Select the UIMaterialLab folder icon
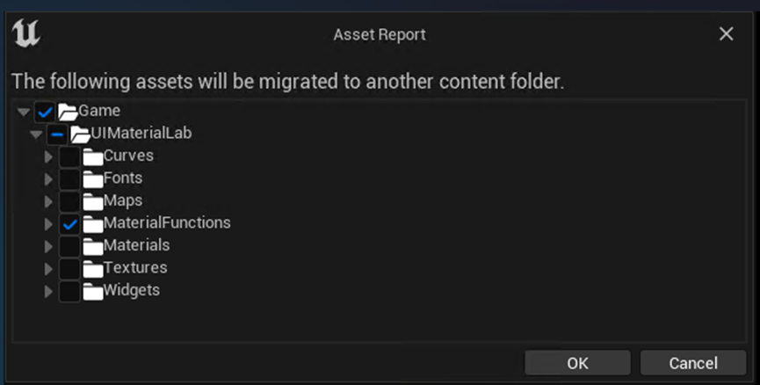The image size is (760, 385). coord(81,134)
